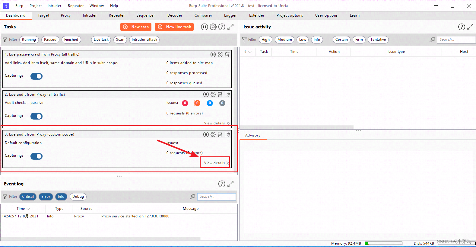
Task: Expand the Event log panel
Action: (230, 184)
